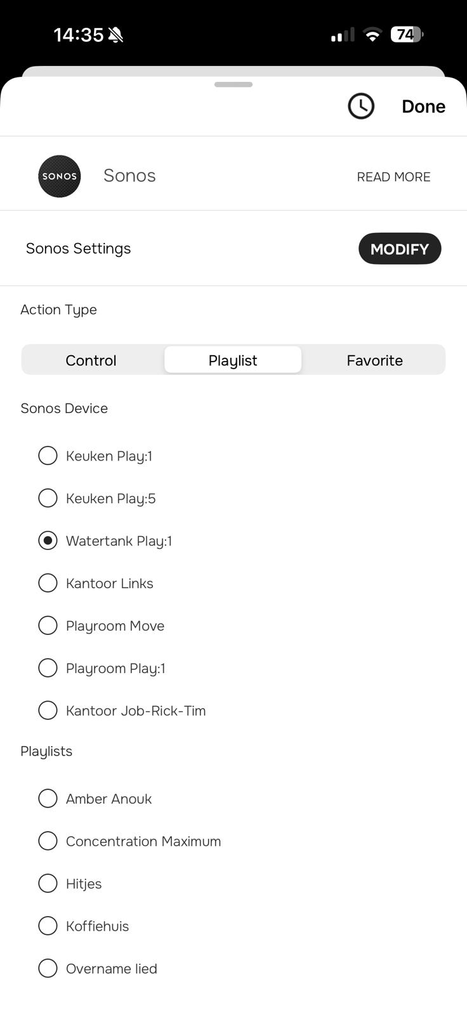Tap the Wi-Fi status icon
The width and height of the screenshot is (467, 1015).
pos(373,35)
